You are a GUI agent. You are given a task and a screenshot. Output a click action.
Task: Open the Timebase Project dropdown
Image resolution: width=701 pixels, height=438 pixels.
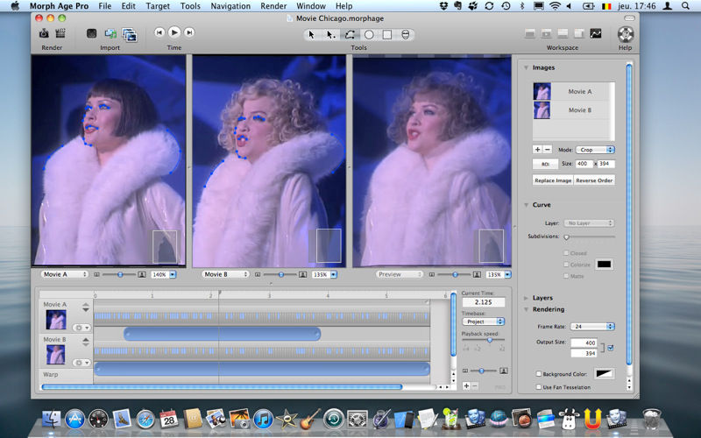pyautogui.click(x=483, y=321)
